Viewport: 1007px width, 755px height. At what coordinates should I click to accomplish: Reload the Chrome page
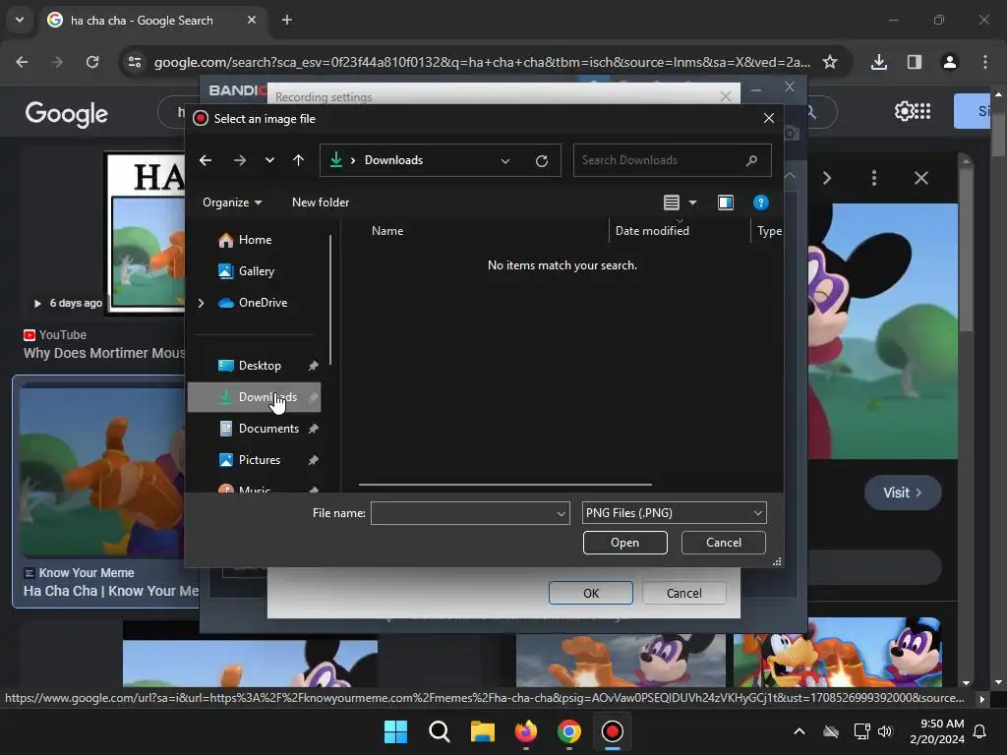(x=92, y=62)
